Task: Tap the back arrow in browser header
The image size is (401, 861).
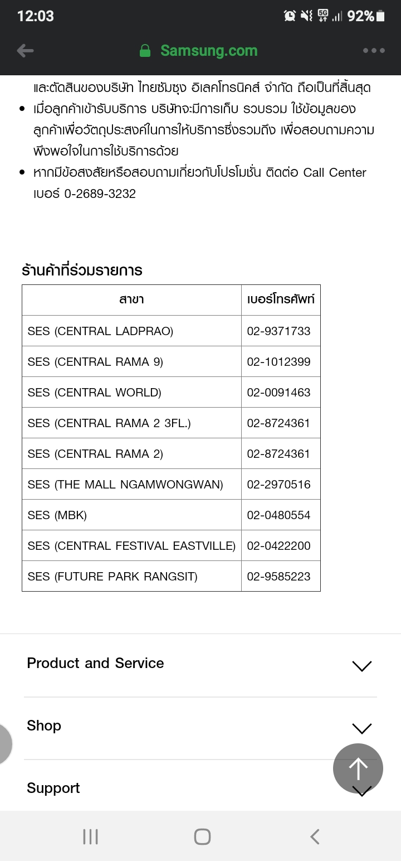Action: [x=26, y=51]
